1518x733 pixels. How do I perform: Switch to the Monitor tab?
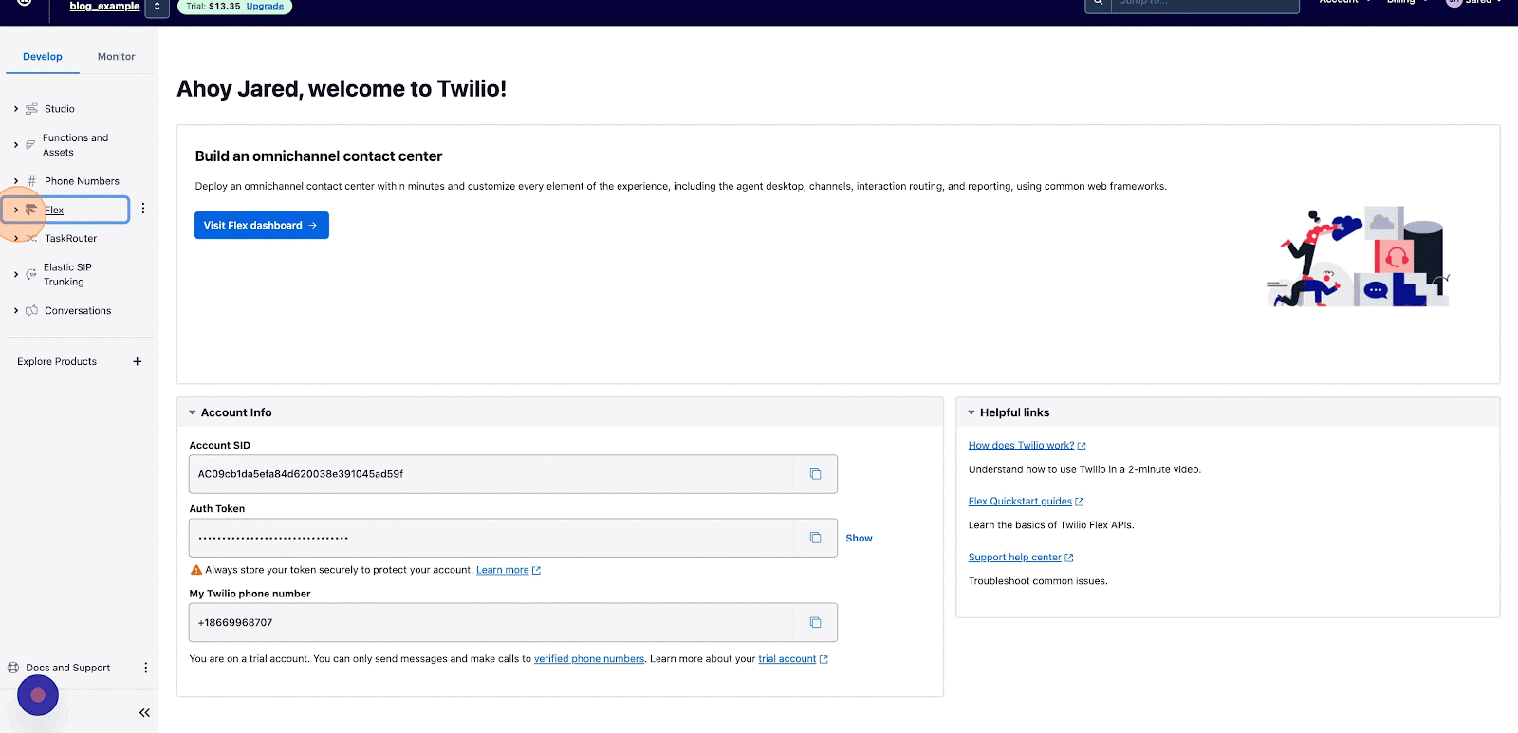[x=117, y=57]
